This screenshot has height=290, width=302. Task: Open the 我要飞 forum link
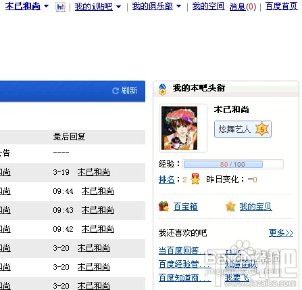(x=237, y=278)
